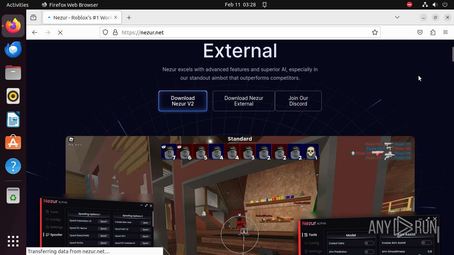Open the Trash dock icon
Screen dimensions: 454x255
13,195
